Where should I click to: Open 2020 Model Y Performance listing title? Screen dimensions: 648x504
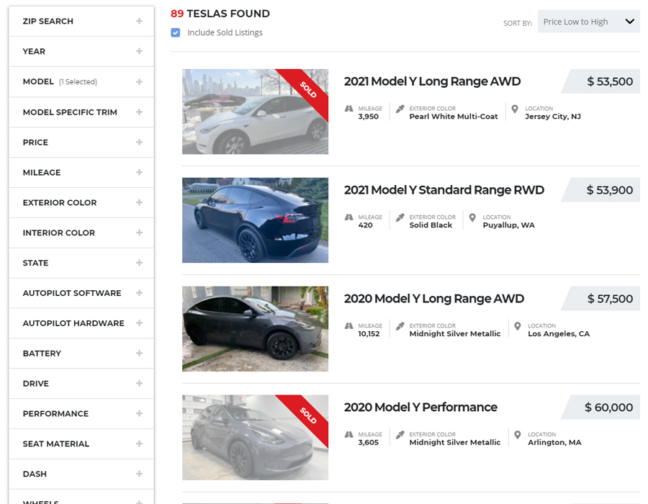click(420, 408)
